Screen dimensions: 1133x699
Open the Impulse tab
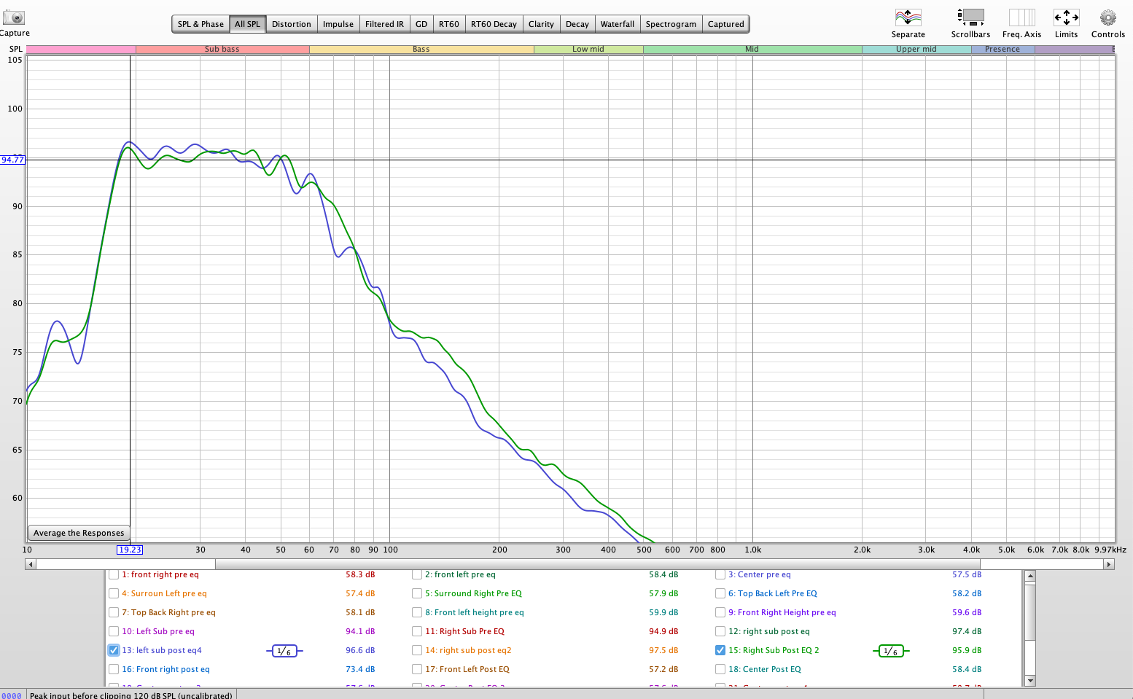pos(338,24)
